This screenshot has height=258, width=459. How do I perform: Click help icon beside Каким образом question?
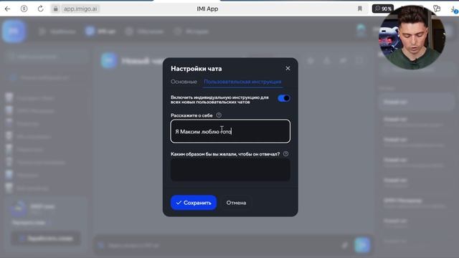285,154
